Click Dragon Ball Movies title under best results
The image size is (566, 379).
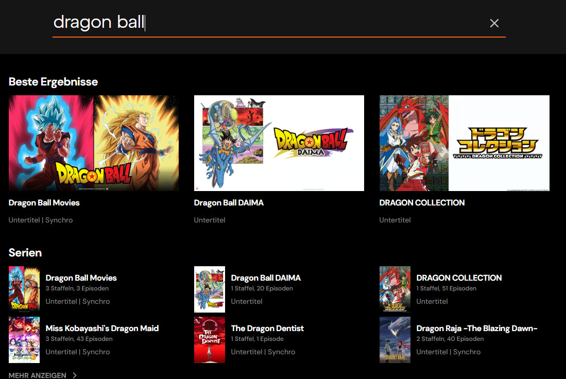tap(44, 203)
